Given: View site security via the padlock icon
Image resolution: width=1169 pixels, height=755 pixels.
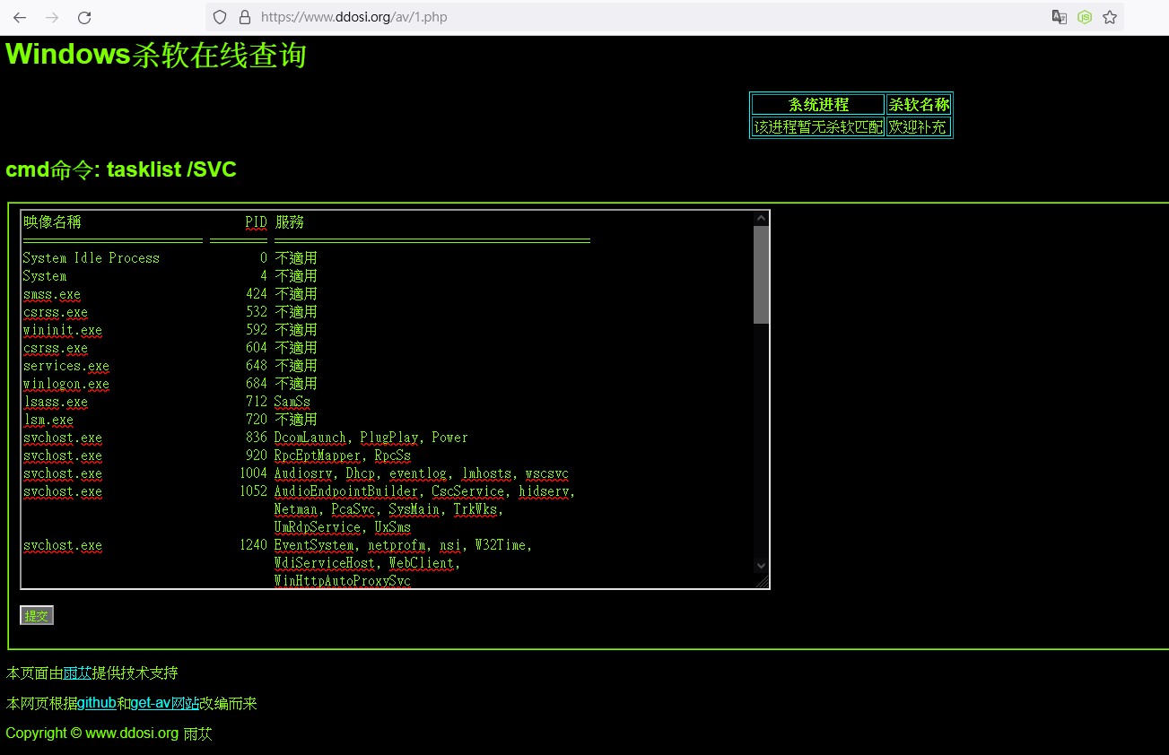Looking at the screenshot, I should (244, 17).
